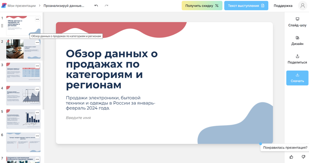
Task: Redo the last action
Action: 106,6
